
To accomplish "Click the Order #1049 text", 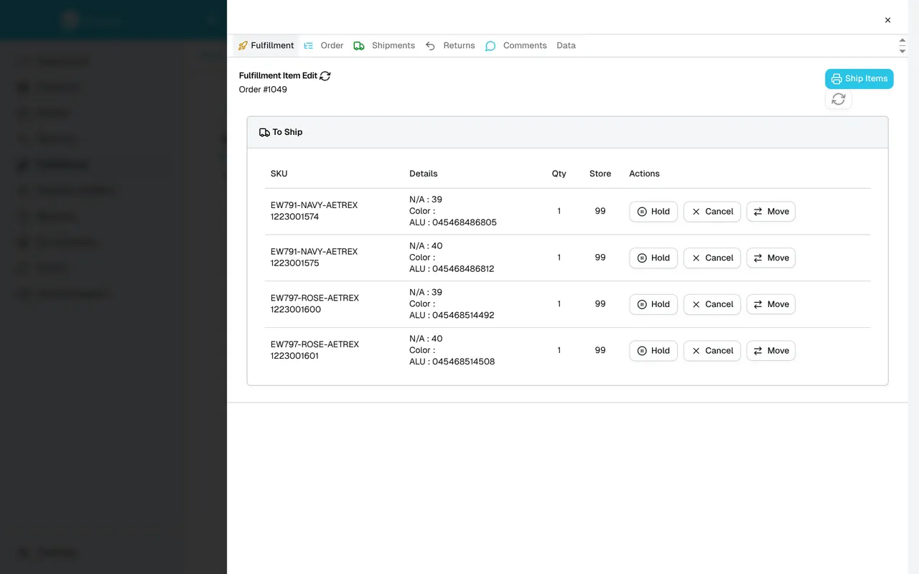I will (x=263, y=90).
